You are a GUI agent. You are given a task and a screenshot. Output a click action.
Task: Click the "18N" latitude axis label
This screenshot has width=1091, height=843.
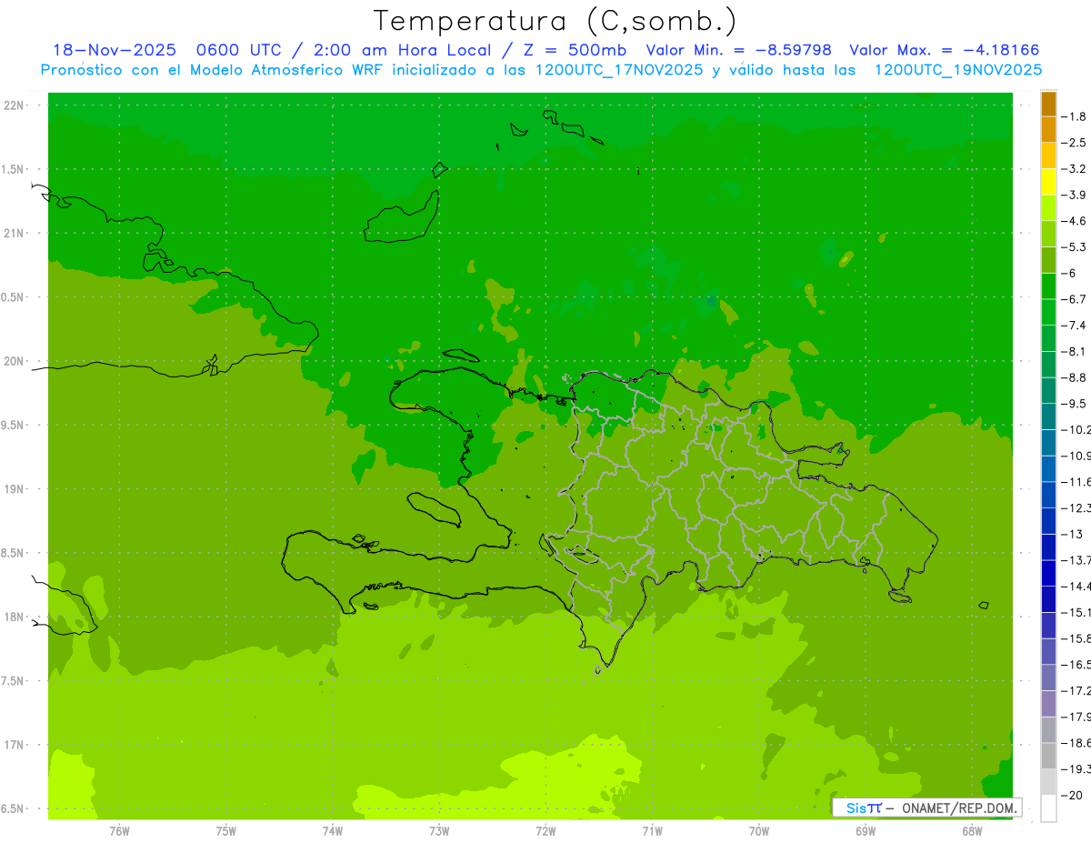pyautogui.click(x=15, y=617)
